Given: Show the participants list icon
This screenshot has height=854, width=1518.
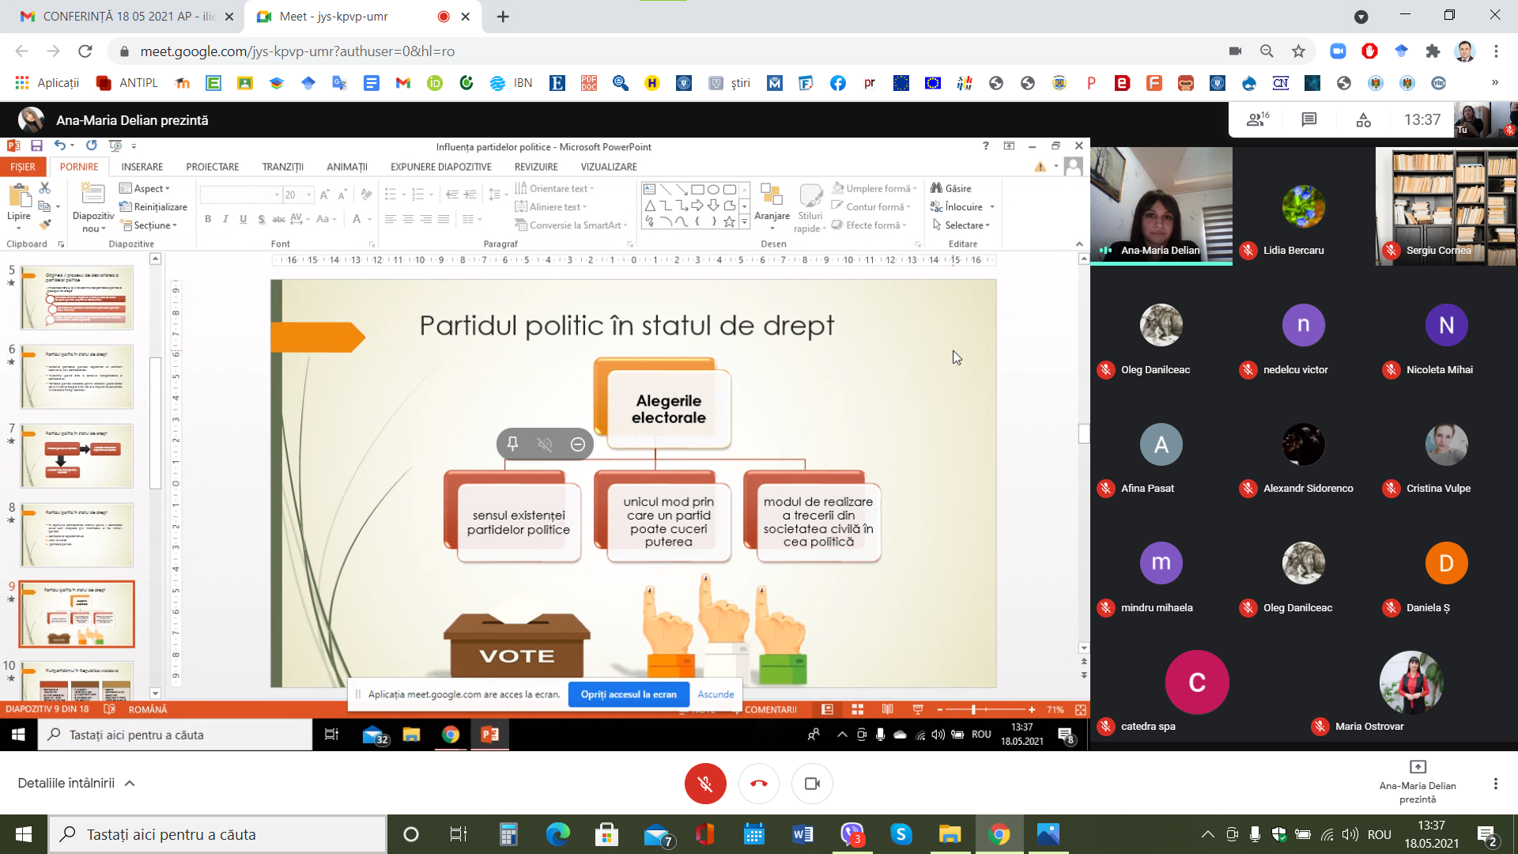Looking at the screenshot, I should click(x=1256, y=120).
